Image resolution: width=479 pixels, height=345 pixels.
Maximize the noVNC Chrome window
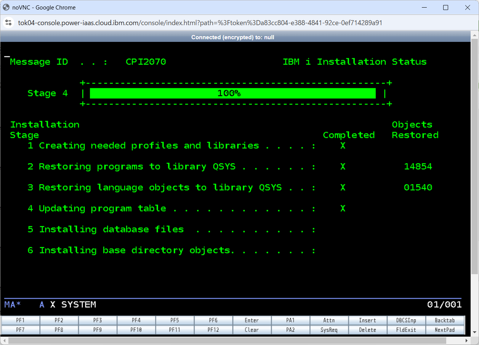tap(445, 7)
